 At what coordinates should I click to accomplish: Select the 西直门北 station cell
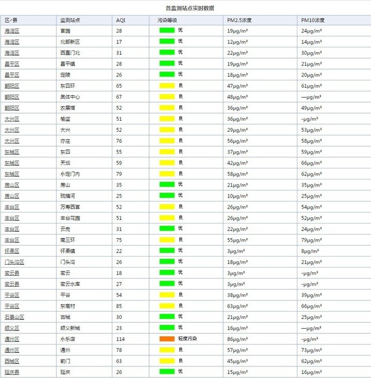pos(70,53)
